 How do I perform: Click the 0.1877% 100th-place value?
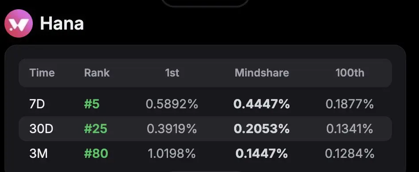tap(349, 104)
